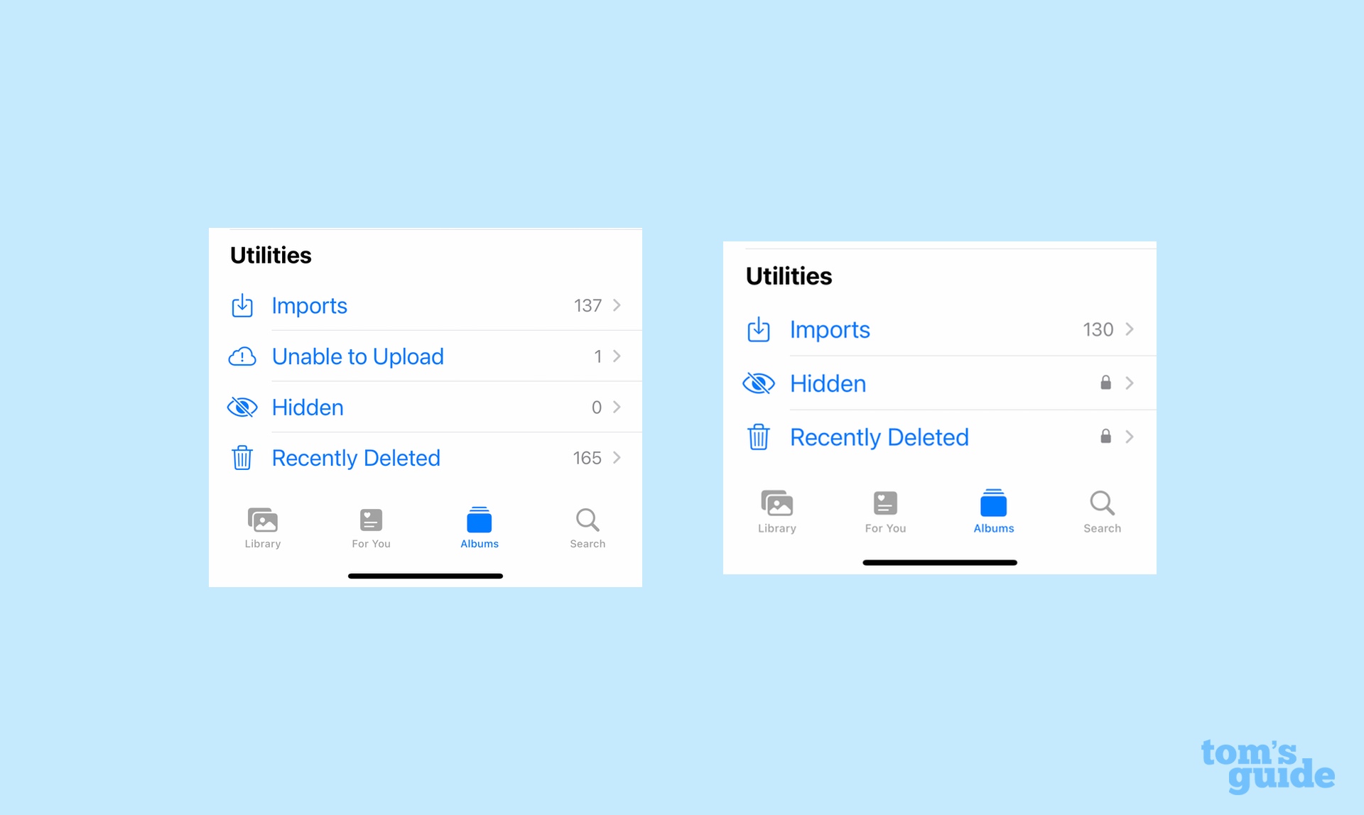Expand Hidden album chevron (right)
Image resolution: width=1364 pixels, height=815 pixels.
1129,382
